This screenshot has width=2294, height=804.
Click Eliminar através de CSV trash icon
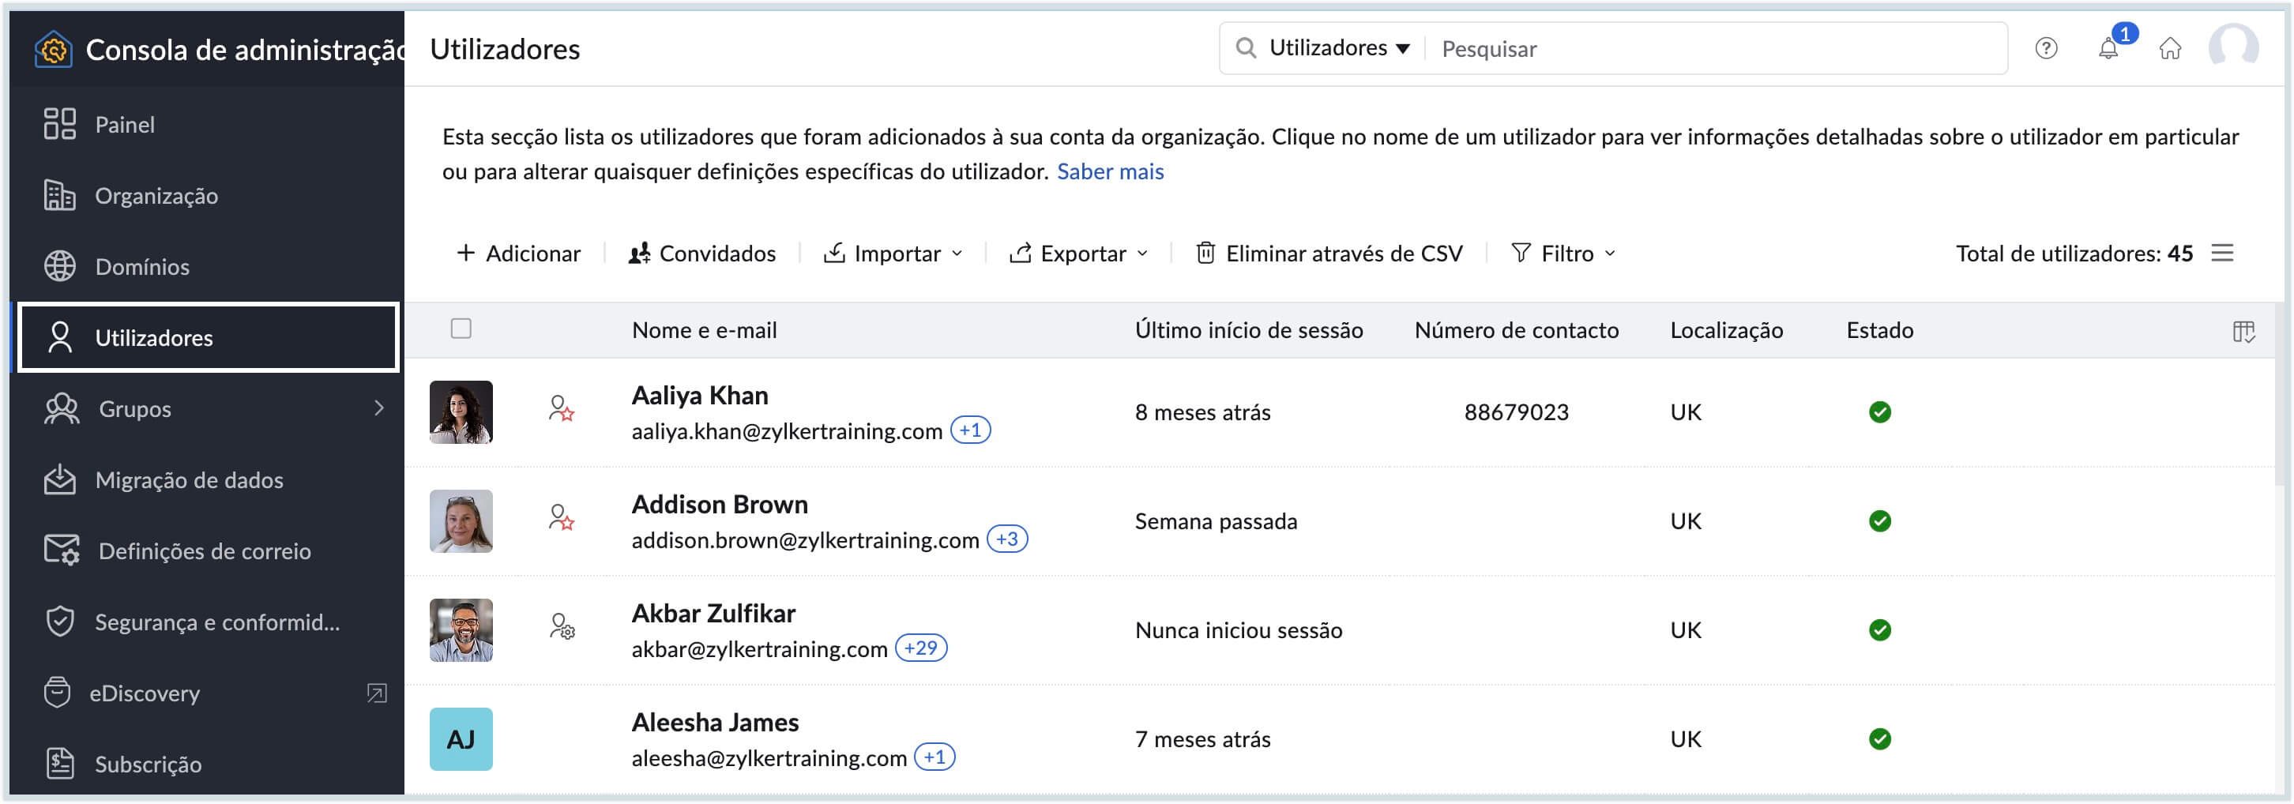coord(1205,253)
